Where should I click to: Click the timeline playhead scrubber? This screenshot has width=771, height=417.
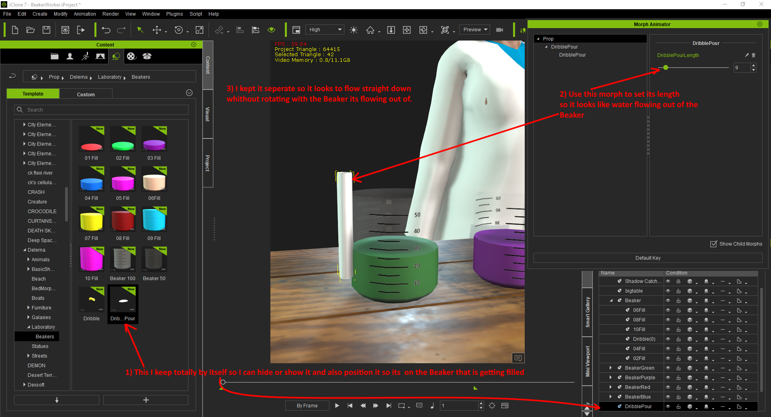click(x=223, y=382)
